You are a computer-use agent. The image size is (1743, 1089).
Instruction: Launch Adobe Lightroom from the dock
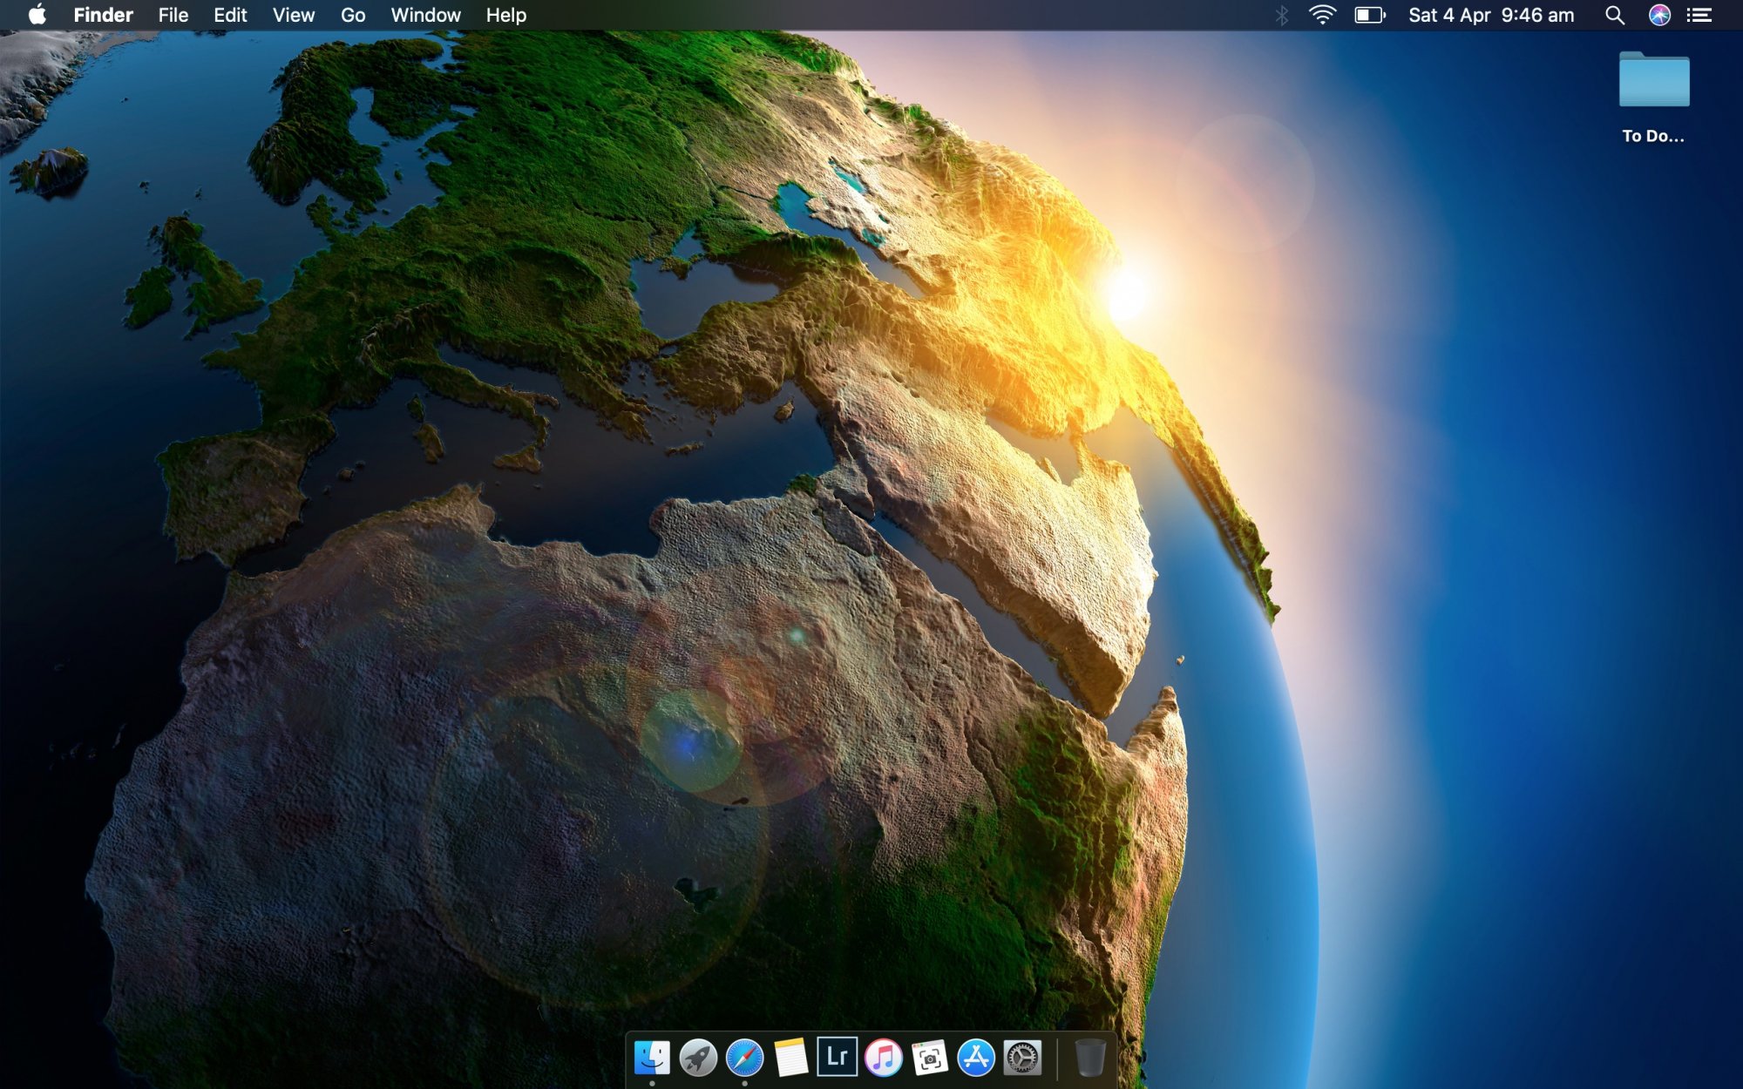[x=837, y=1057]
